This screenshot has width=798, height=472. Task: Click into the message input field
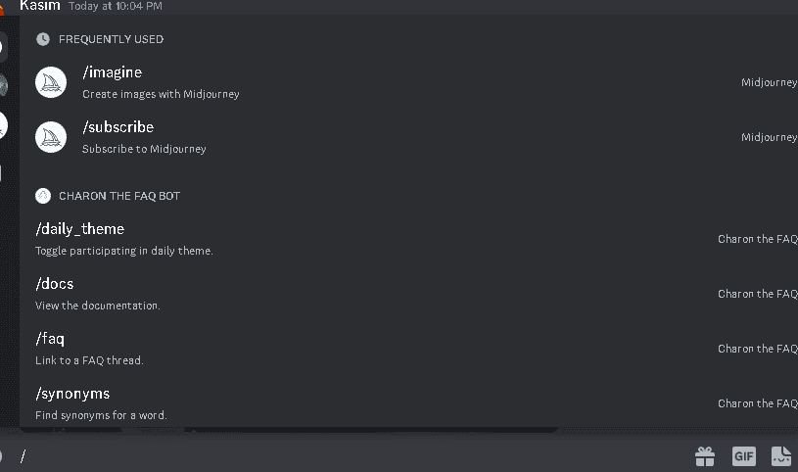pos(352,456)
